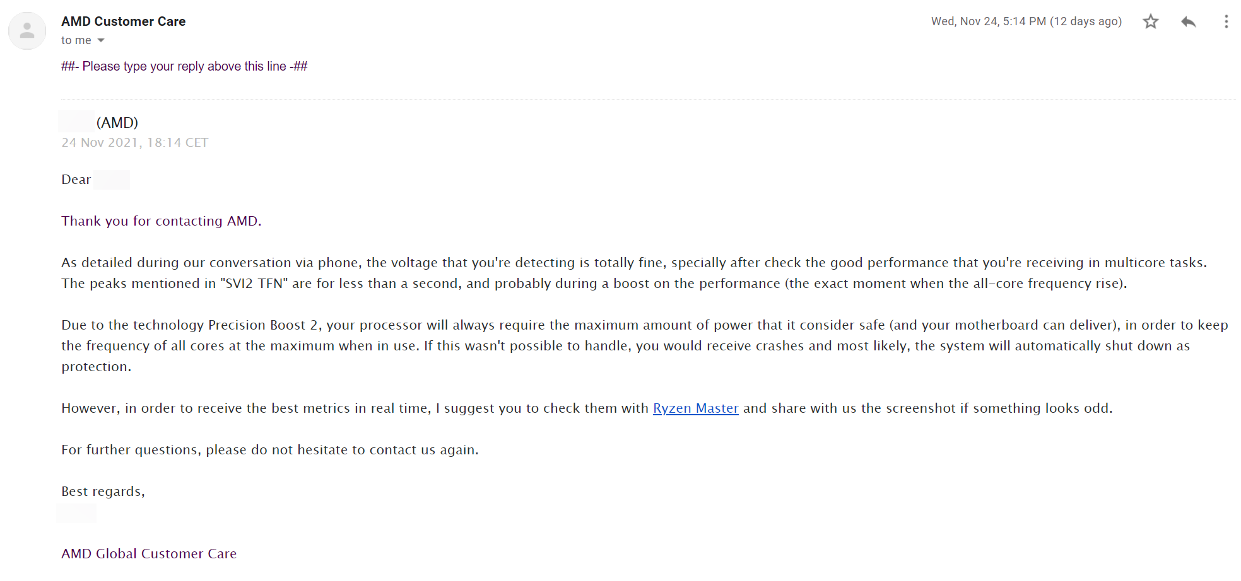Click the paragraph mentioning "SVI2 TFN" peaks
Screen dimensions: 1241x581
[x=593, y=284]
